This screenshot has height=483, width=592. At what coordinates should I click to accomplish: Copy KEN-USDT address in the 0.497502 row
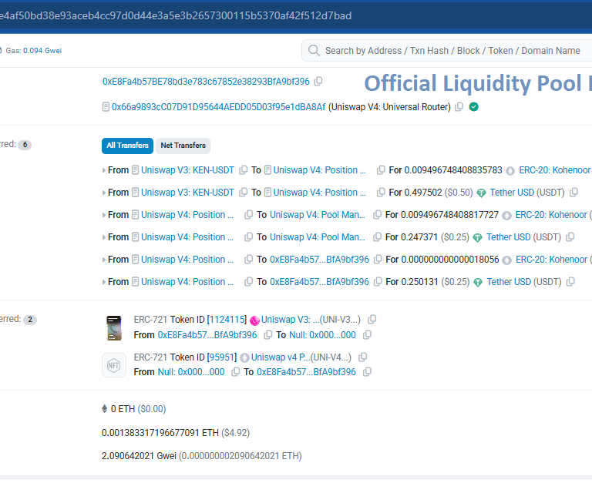[244, 193]
